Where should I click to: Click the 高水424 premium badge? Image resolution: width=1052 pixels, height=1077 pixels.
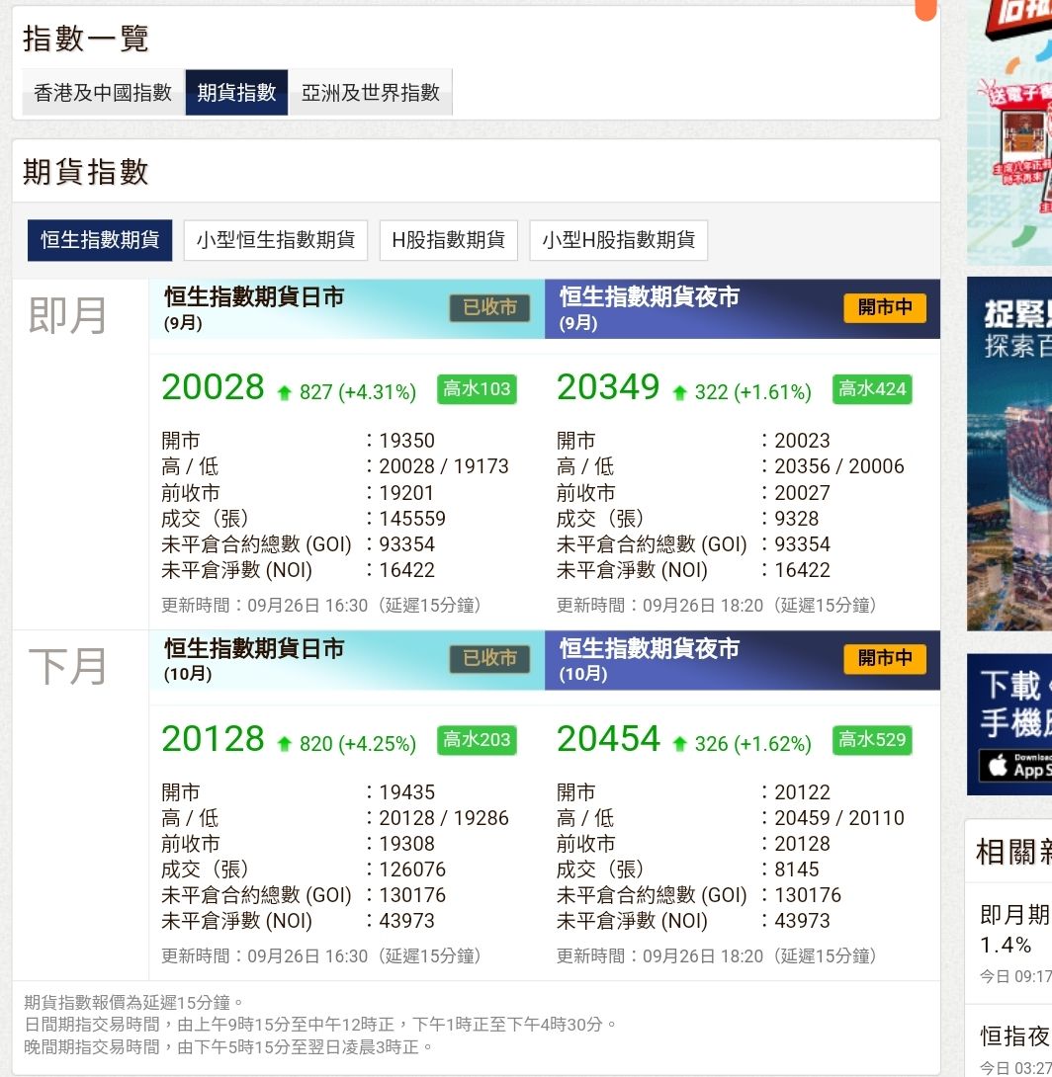coord(872,389)
